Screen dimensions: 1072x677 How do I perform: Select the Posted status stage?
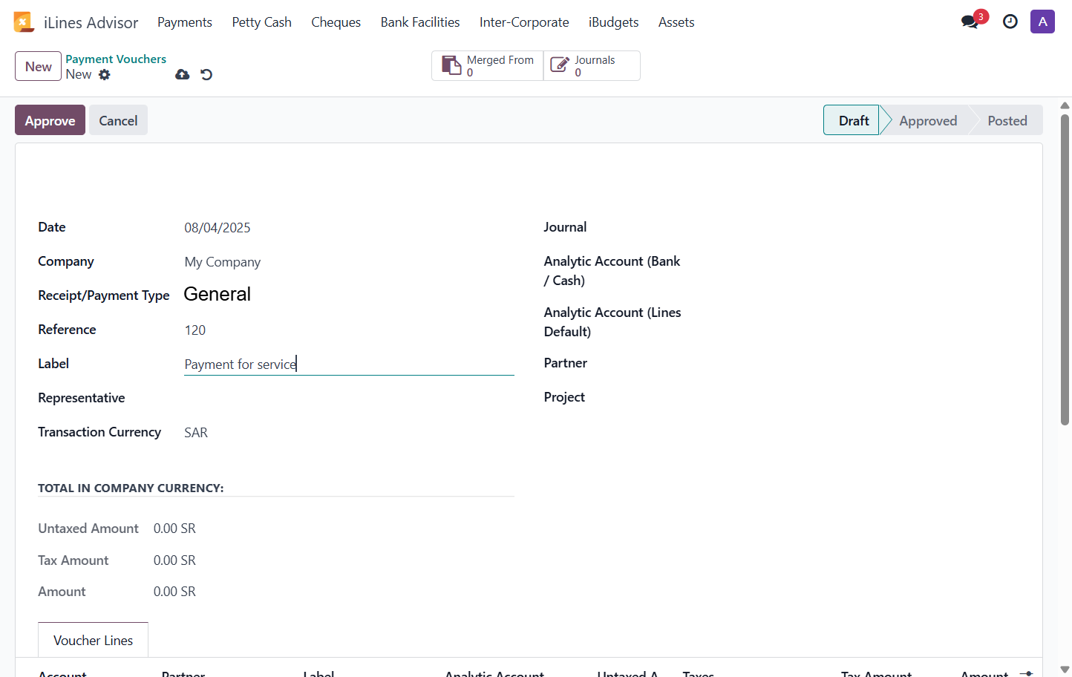pos(1007,120)
